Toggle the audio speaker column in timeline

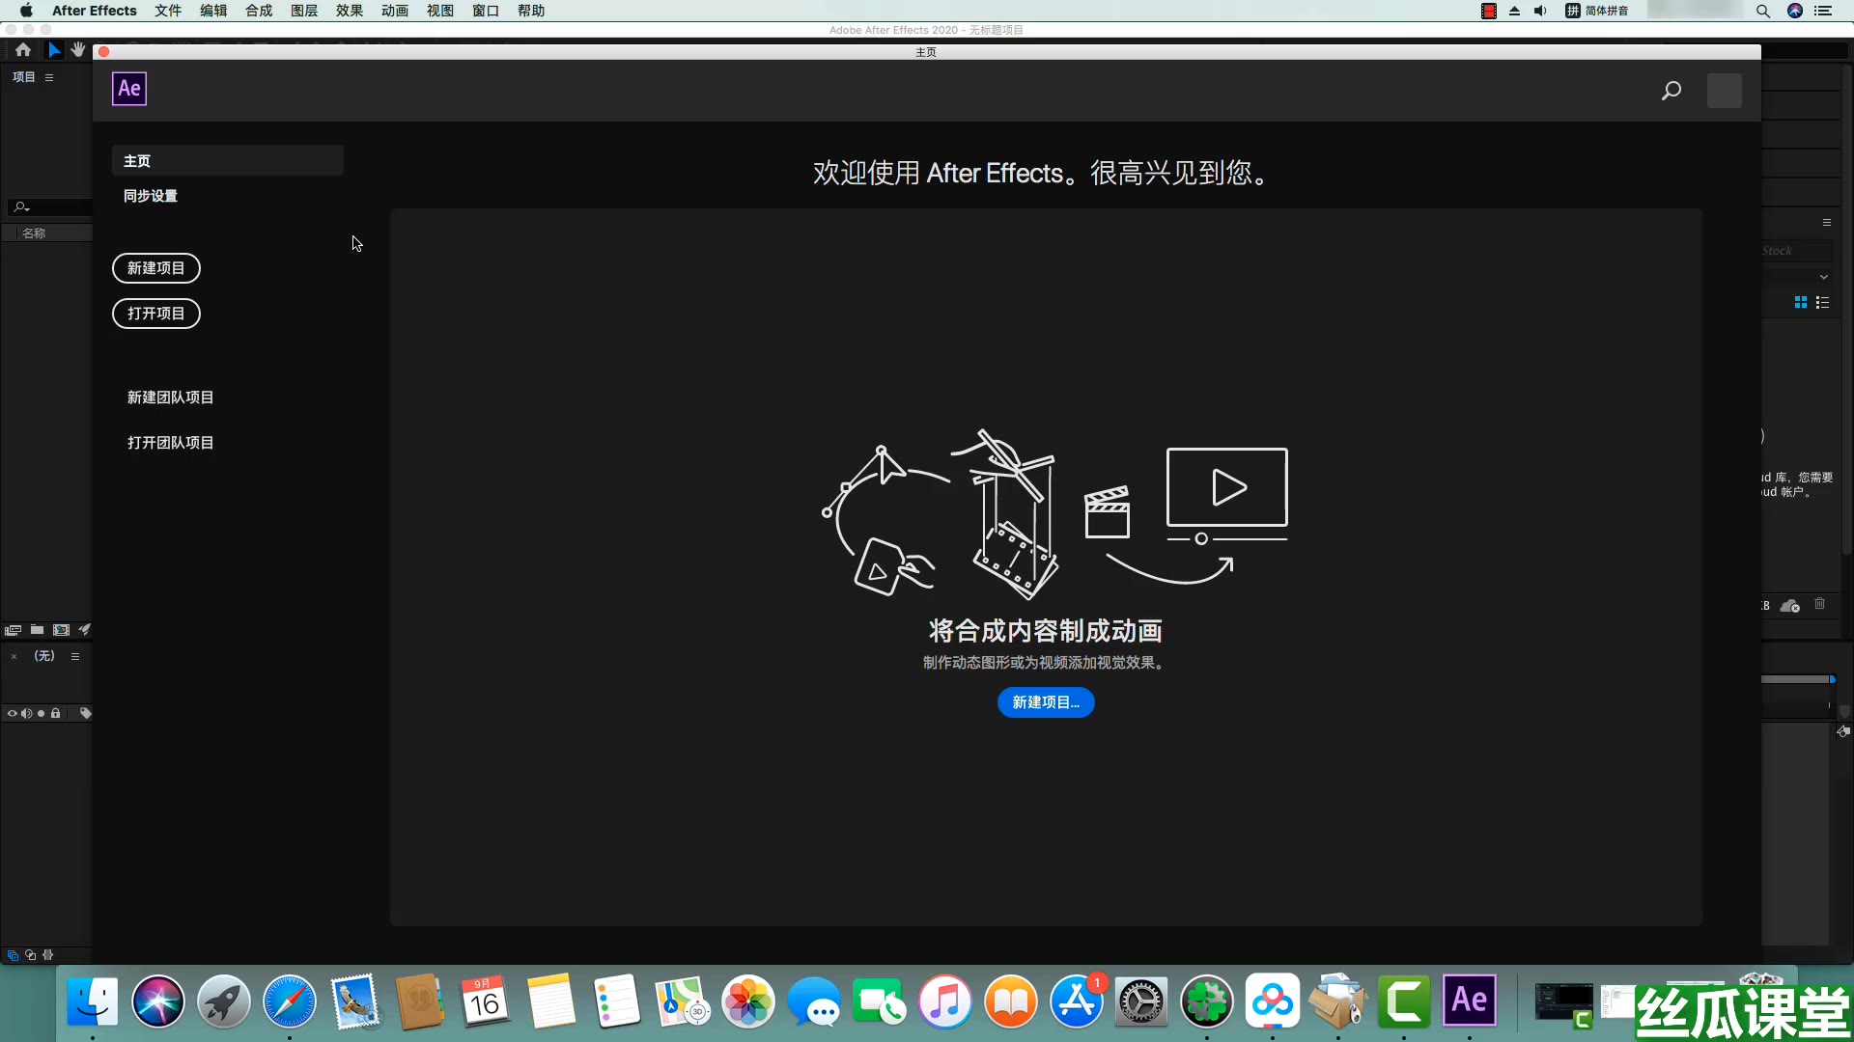coord(27,714)
